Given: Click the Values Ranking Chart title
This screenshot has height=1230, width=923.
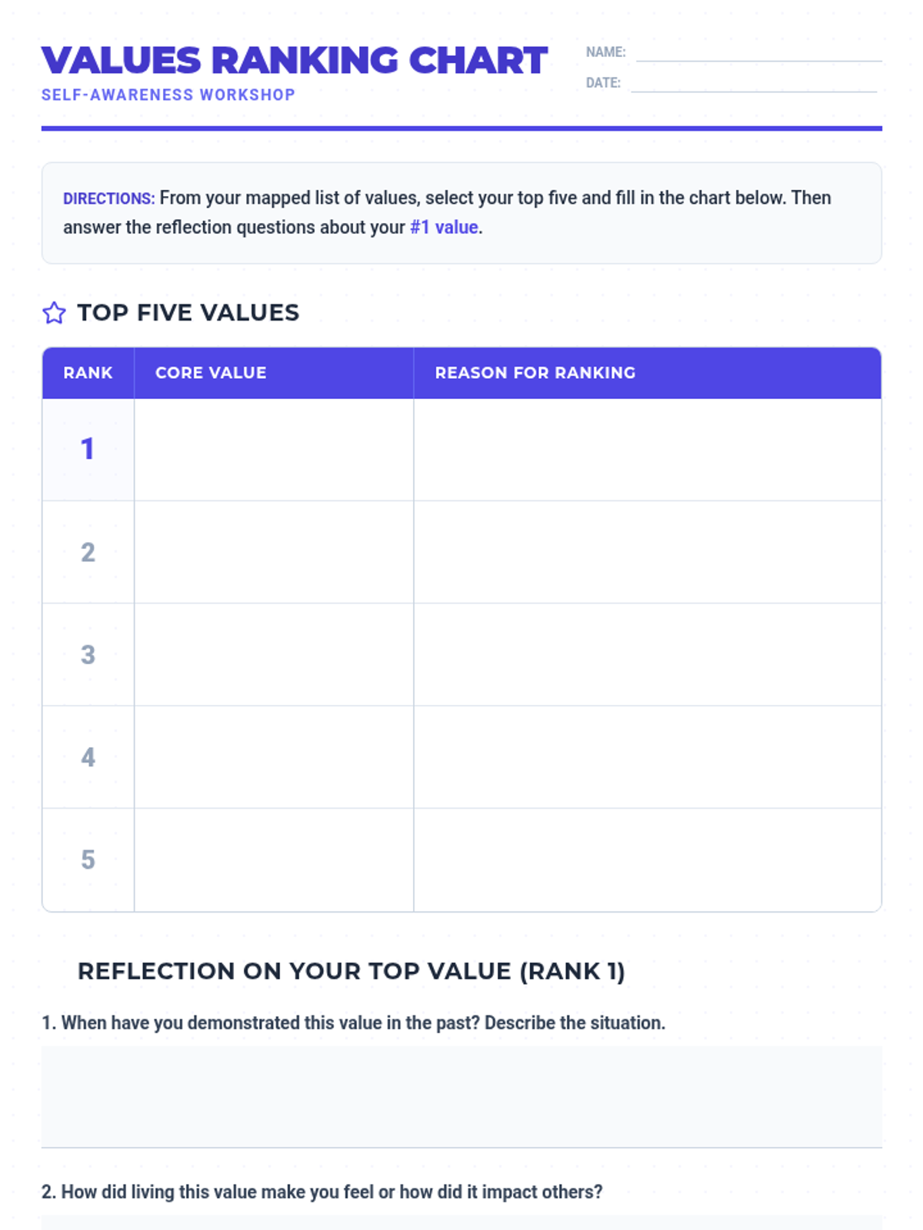Looking at the screenshot, I should (x=294, y=61).
